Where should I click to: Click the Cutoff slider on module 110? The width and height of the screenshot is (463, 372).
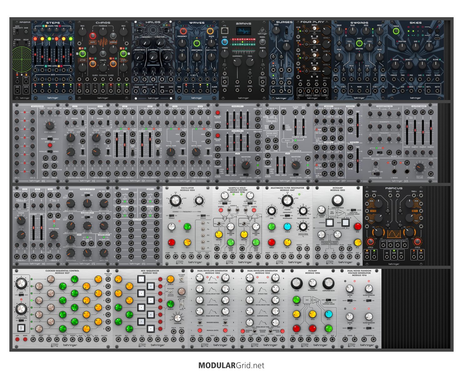pyautogui.click(x=33, y=228)
